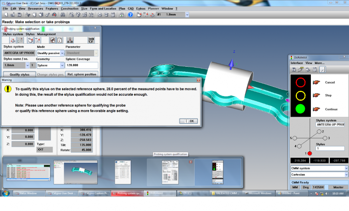Click the binoculars search icon in toolbar
This screenshot has width=349, height=211.
[63, 15]
